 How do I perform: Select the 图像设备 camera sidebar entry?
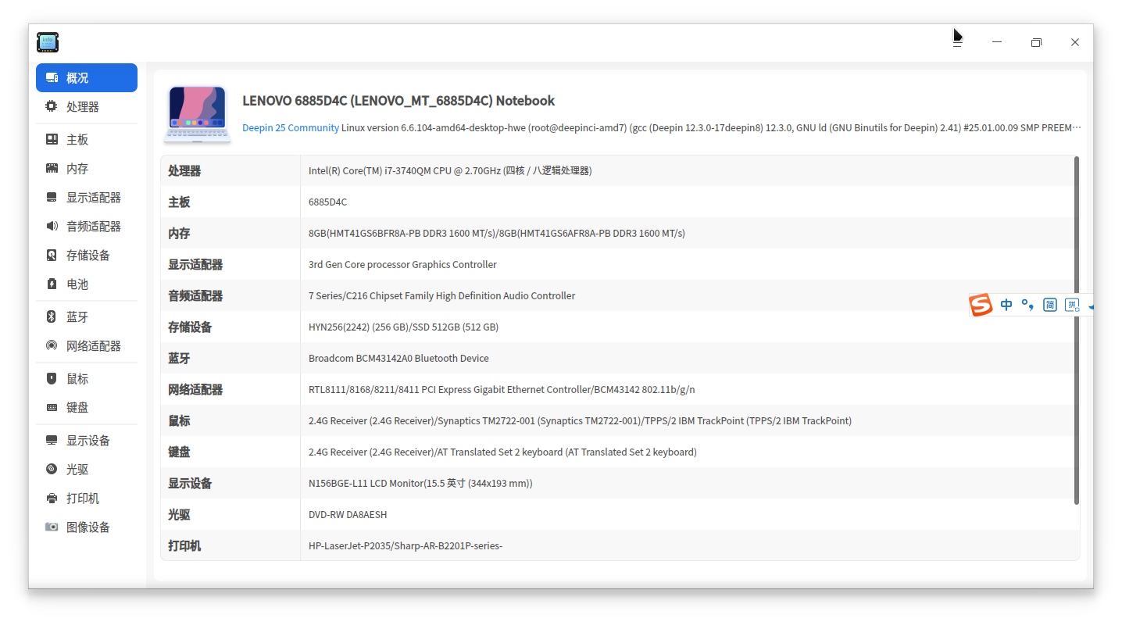[x=87, y=527]
